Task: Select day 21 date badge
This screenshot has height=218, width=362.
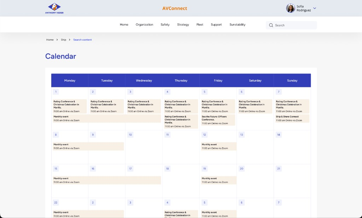Action: (x=279, y=169)
